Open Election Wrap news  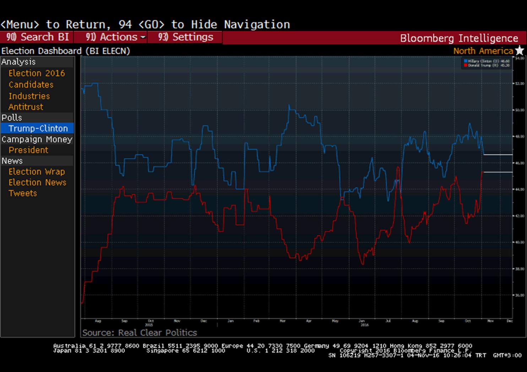(x=37, y=172)
